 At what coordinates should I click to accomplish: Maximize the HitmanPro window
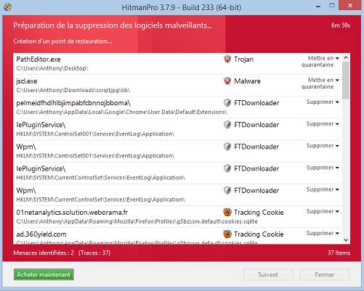click(x=332, y=5)
